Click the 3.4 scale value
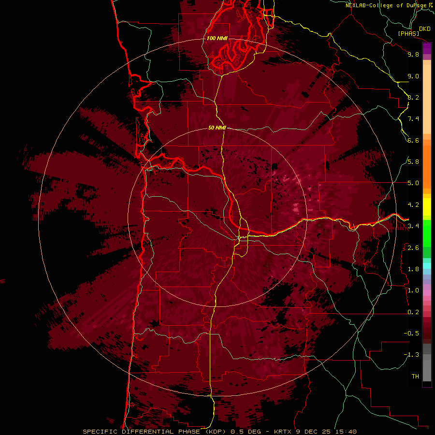The image size is (435, 435). pyautogui.click(x=413, y=226)
